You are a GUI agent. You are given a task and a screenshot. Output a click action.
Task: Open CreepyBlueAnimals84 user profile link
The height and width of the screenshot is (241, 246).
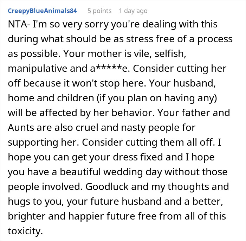tap(42, 11)
